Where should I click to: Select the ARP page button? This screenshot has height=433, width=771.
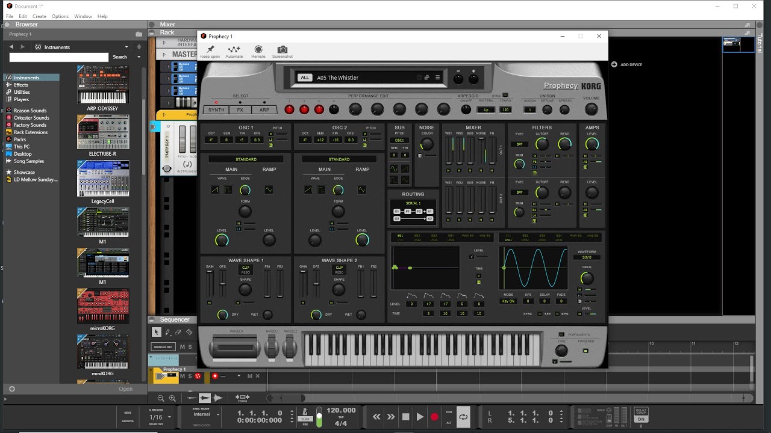pyautogui.click(x=264, y=110)
